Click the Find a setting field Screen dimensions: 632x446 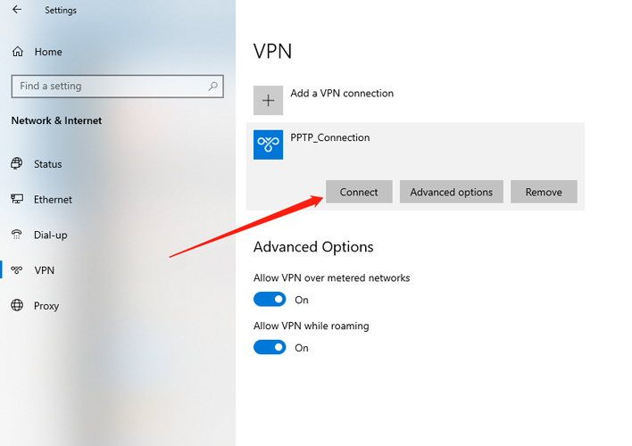pyautogui.click(x=117, y=87)
